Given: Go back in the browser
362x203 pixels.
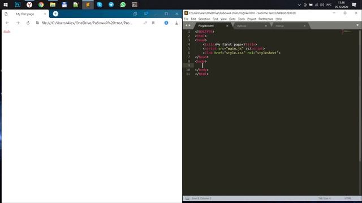Looking at the screenshot, I should (7, 23).
